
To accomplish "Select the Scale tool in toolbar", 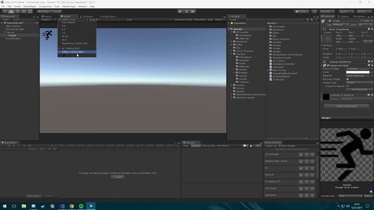I will (24, 12).
